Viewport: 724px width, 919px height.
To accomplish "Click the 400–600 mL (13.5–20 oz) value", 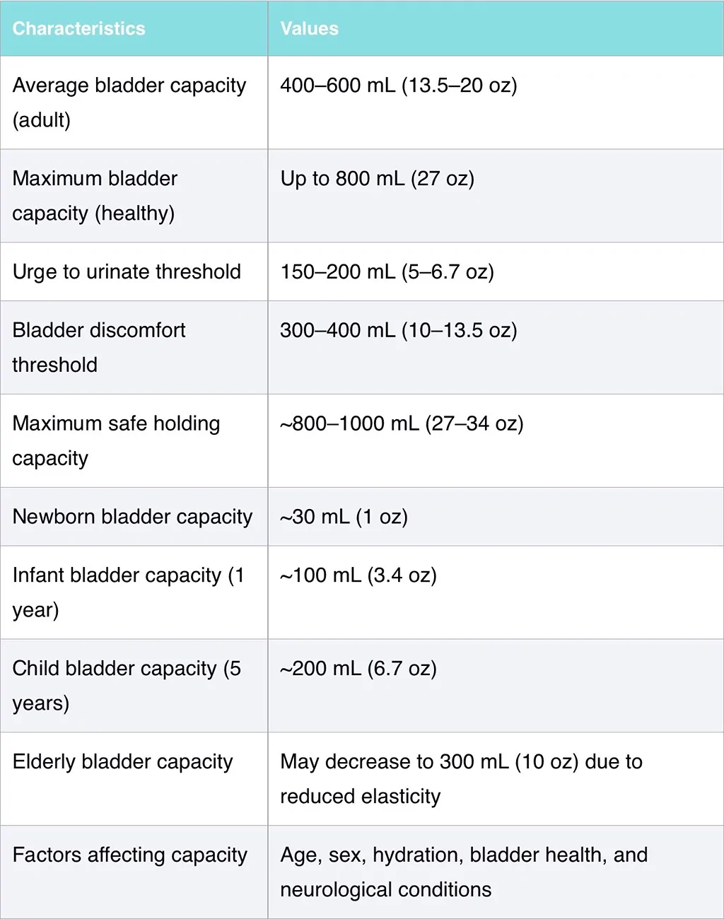I will point(399,86).
